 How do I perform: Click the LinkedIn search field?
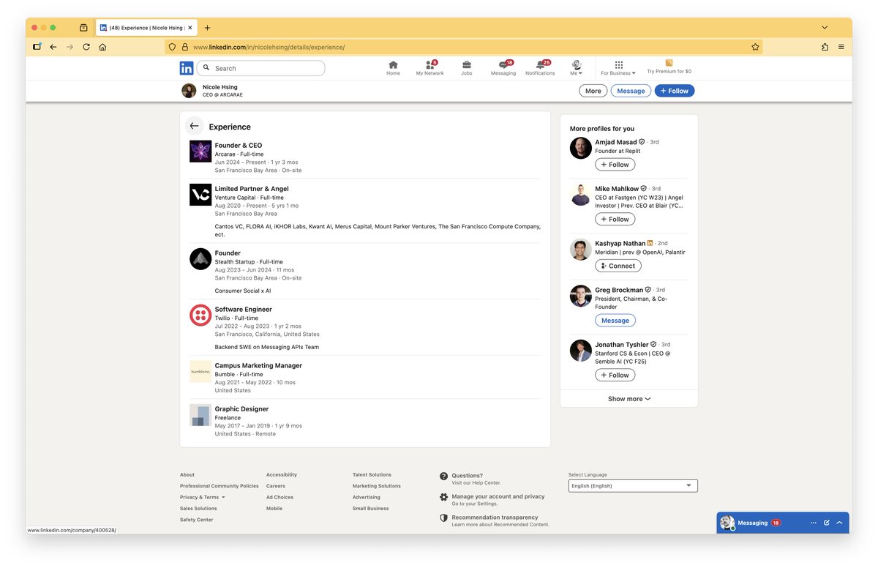260,68
